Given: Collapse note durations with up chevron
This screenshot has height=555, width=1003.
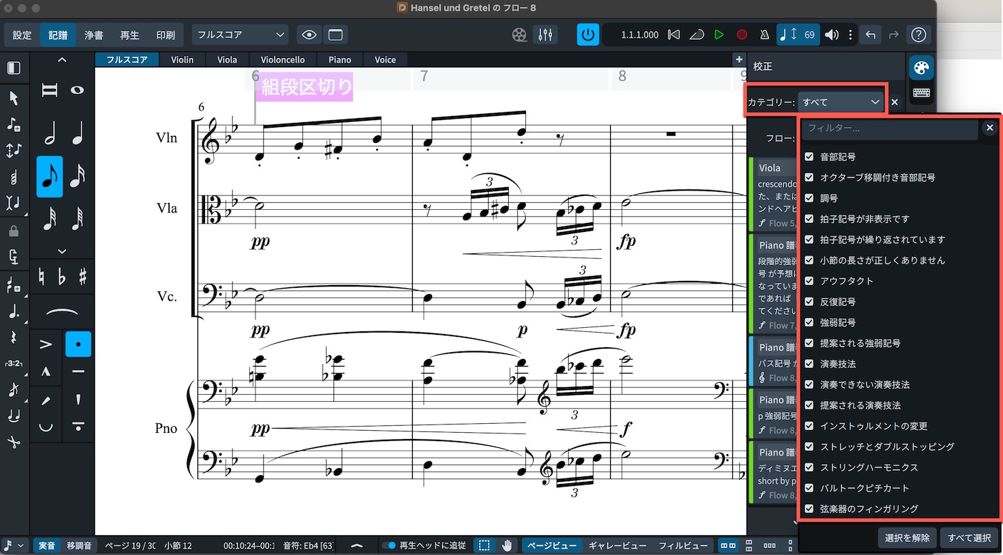Looking at the screenshot, I should click(x=62, y=60).
